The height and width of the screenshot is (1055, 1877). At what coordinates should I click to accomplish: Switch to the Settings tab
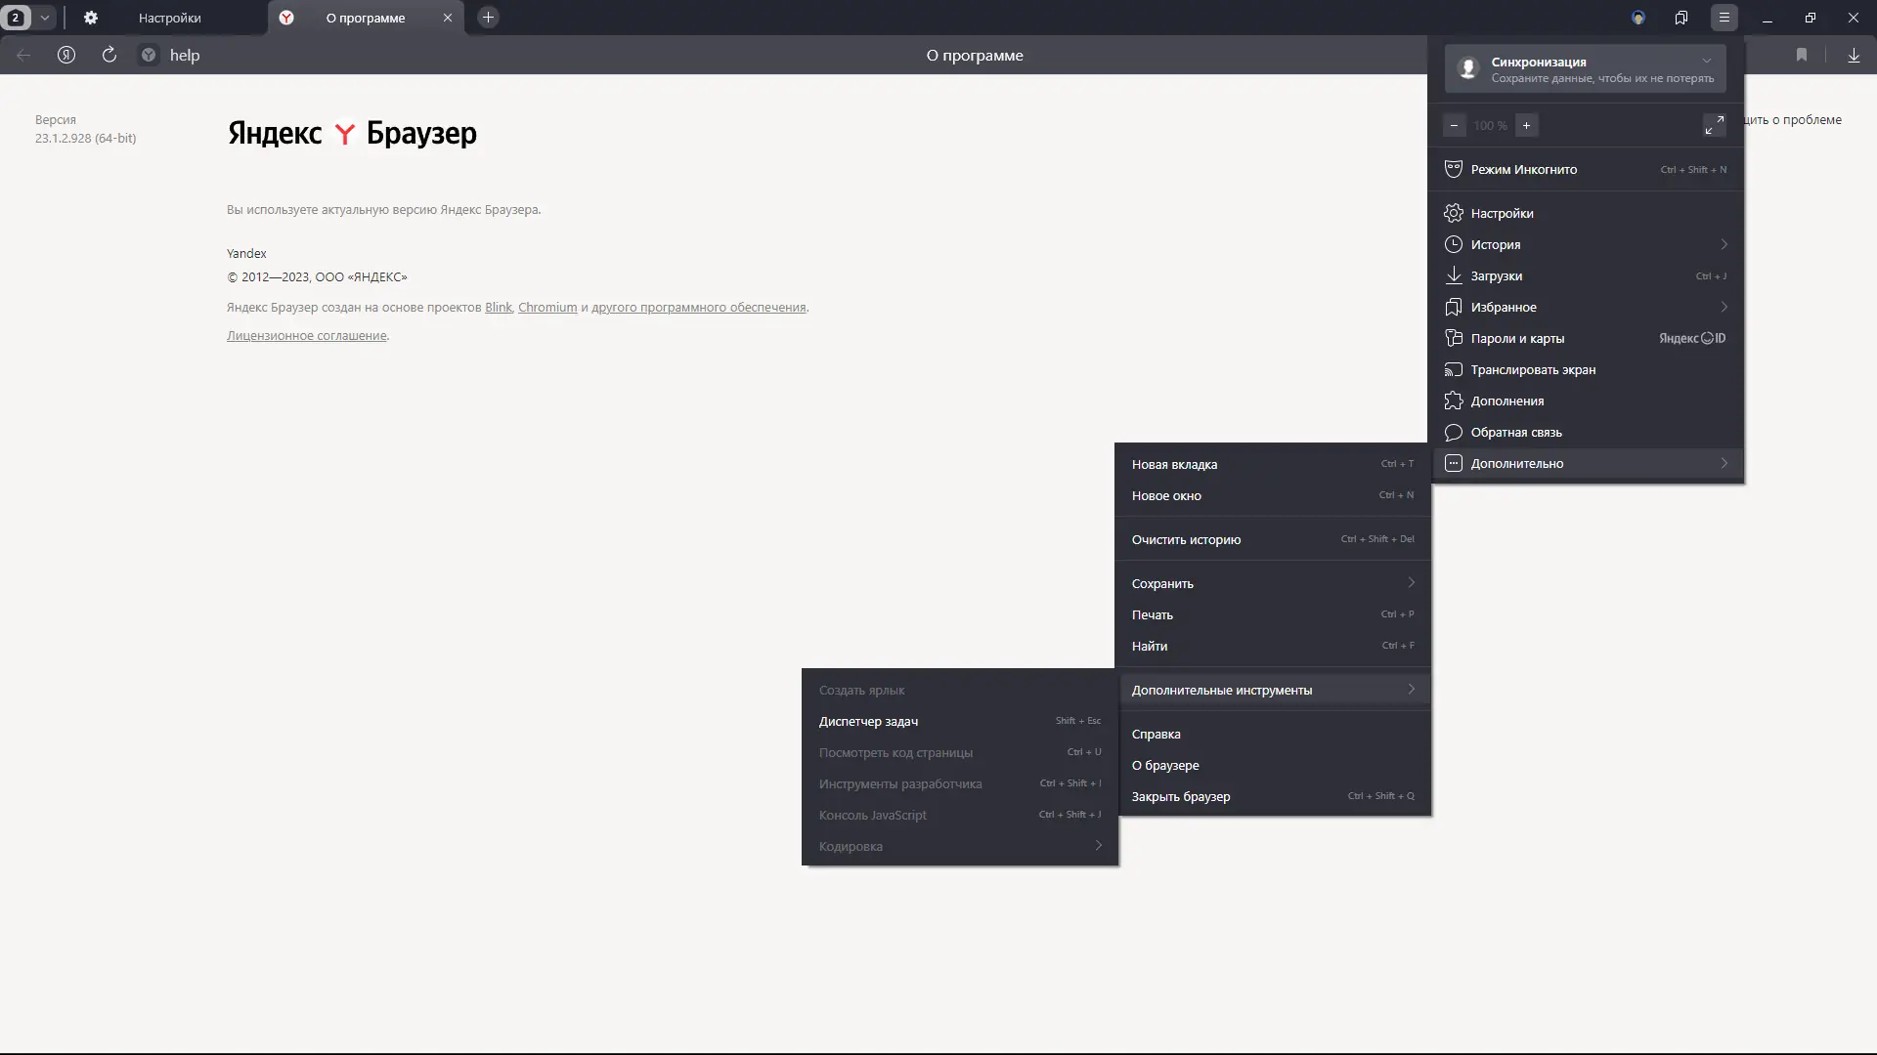pyautogui.click(x=169, y=18)
